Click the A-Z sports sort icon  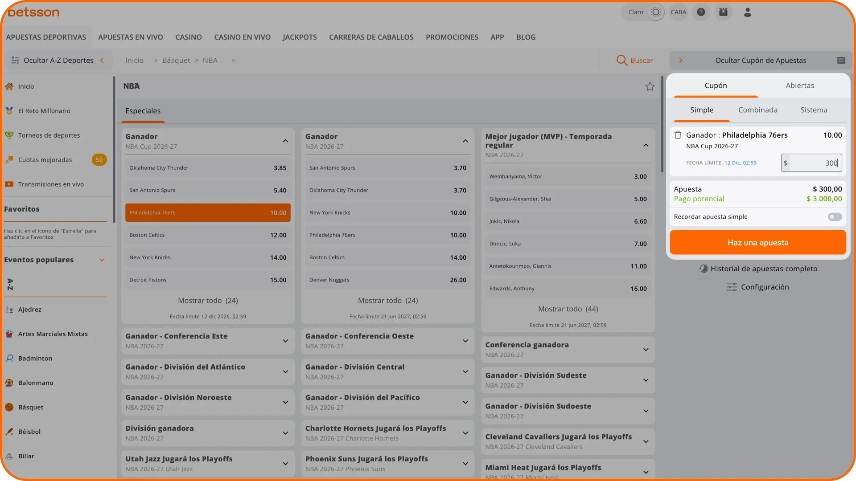(10, 284)
